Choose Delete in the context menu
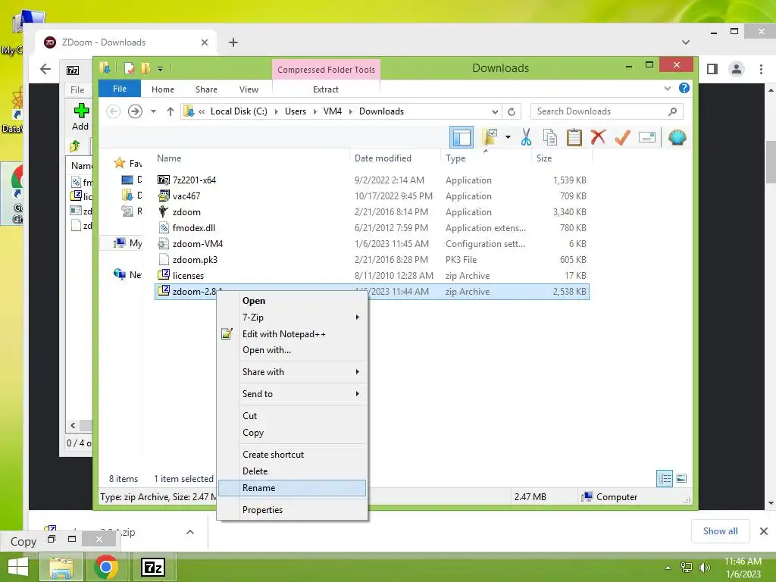The image size is (776, 582). [292, 471]
